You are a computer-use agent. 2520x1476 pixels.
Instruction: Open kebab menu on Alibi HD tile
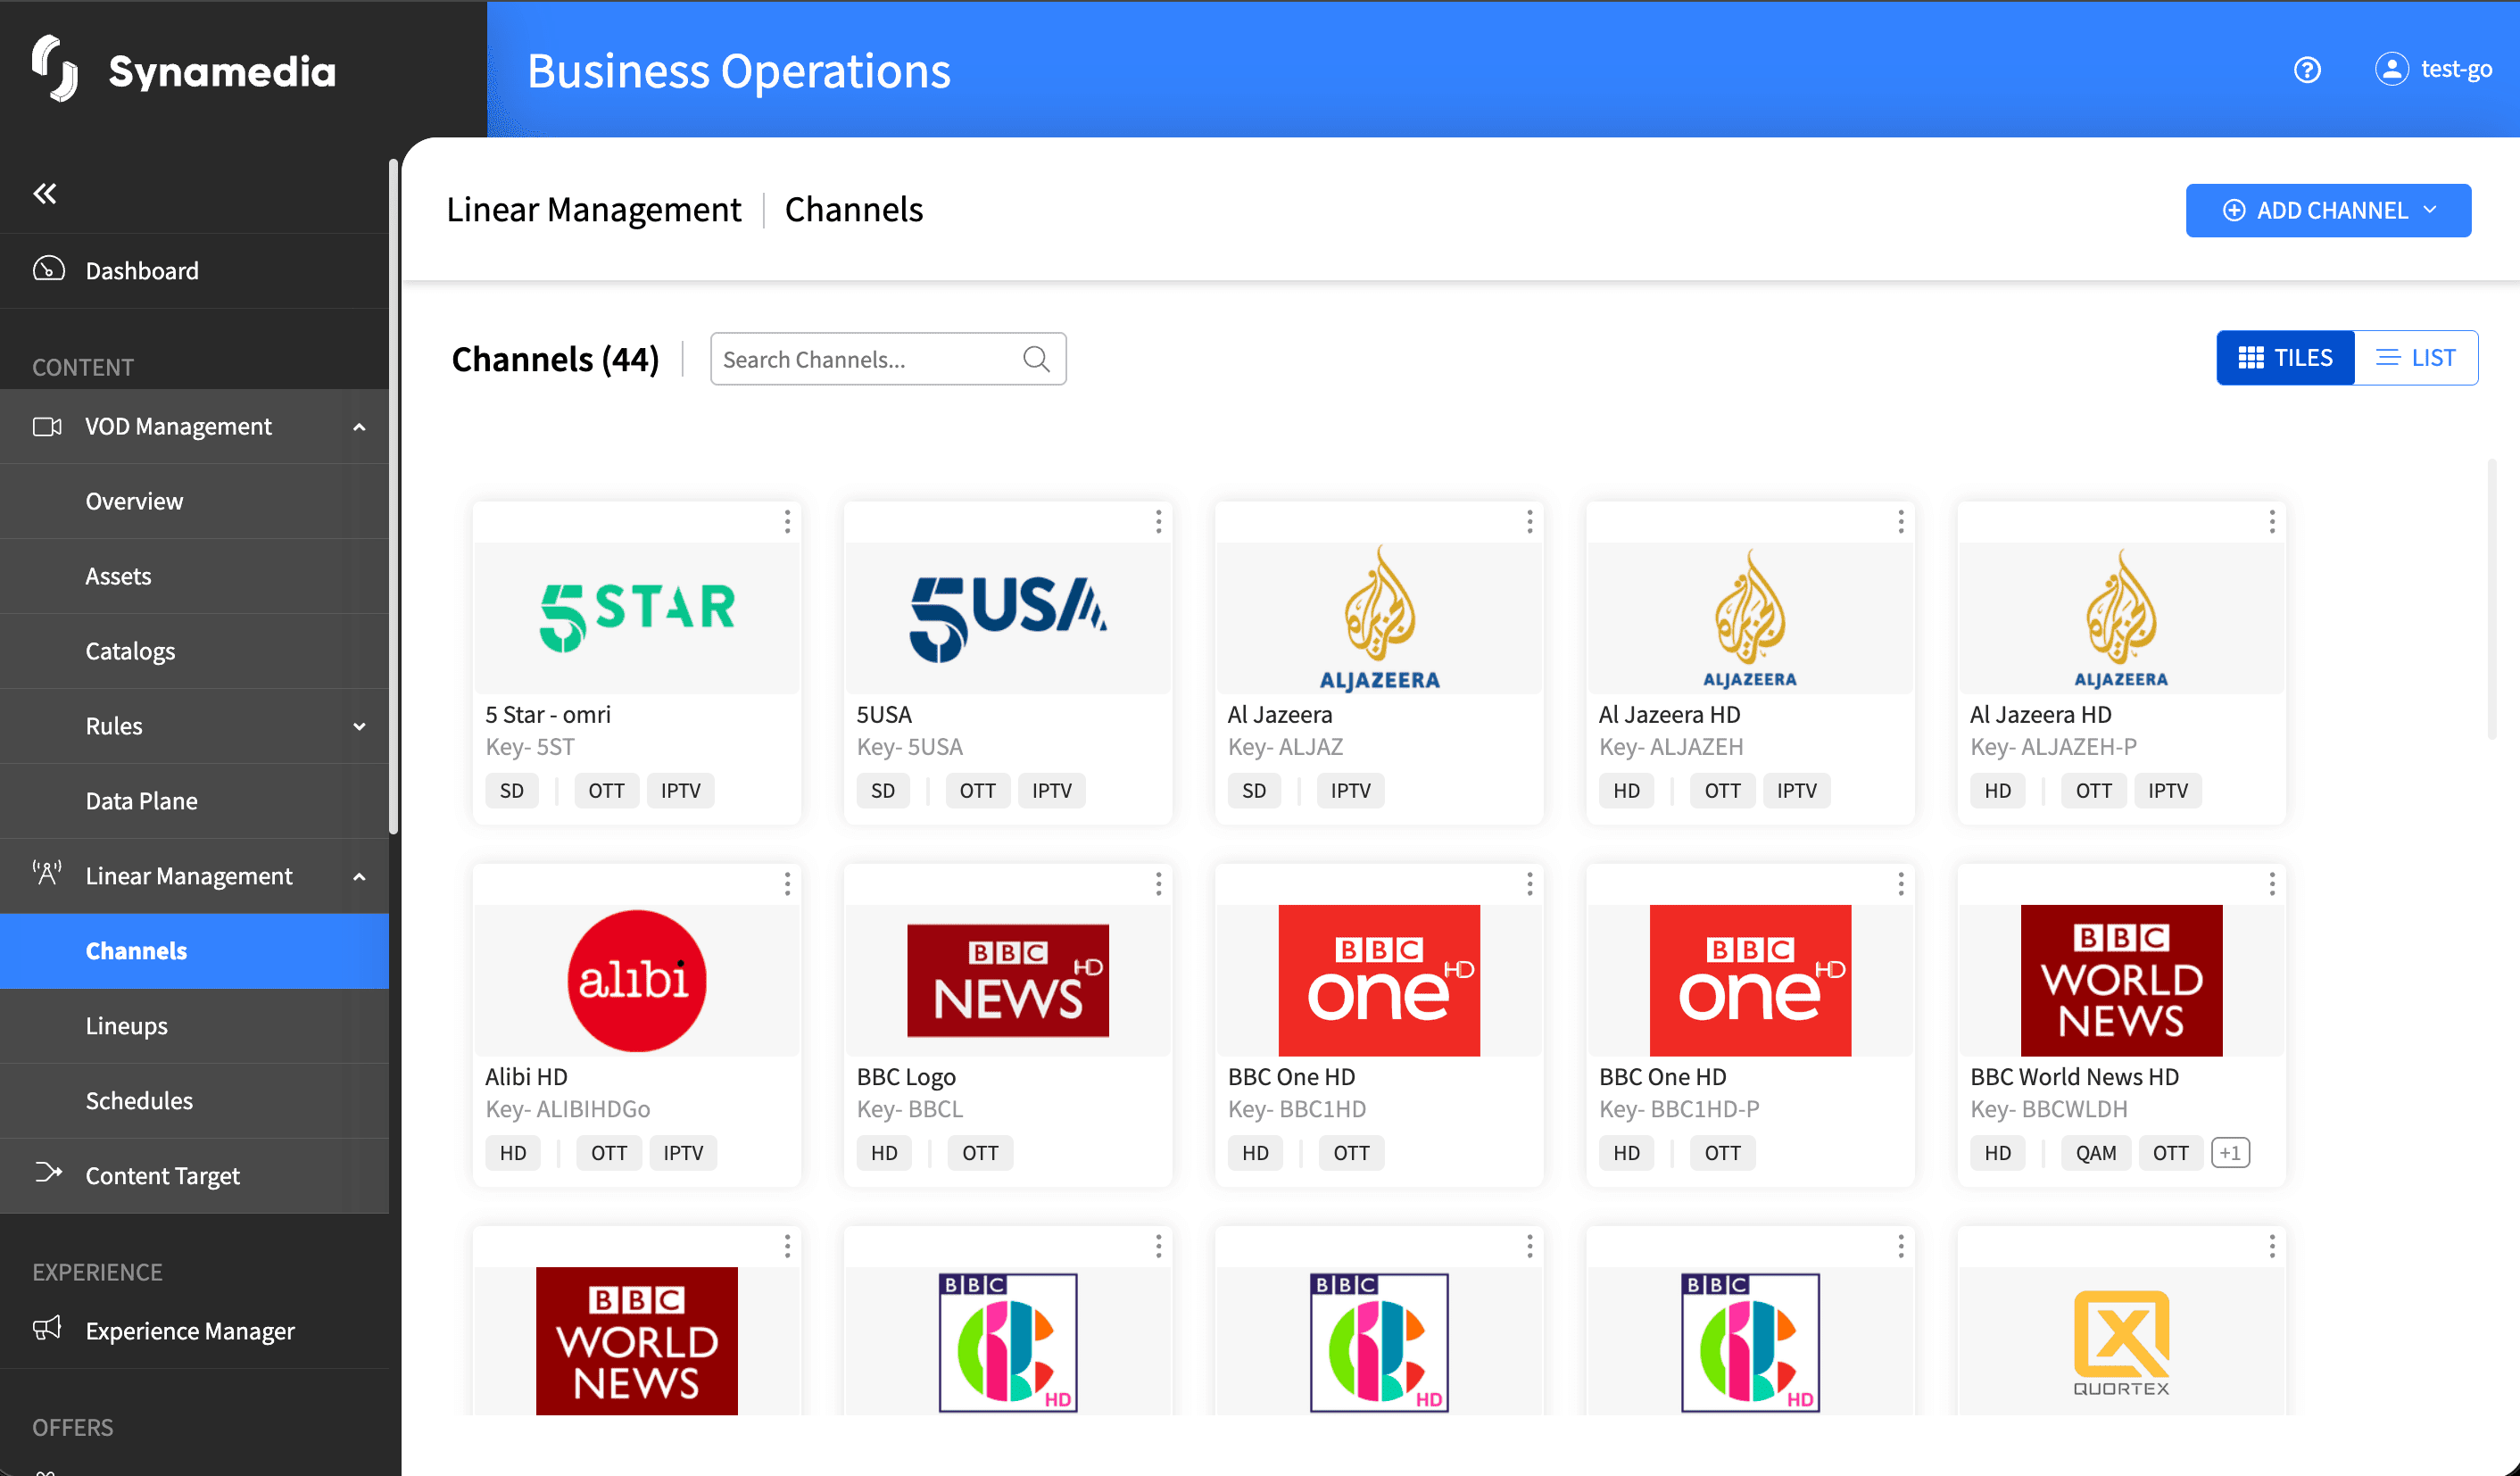[787, 884]
